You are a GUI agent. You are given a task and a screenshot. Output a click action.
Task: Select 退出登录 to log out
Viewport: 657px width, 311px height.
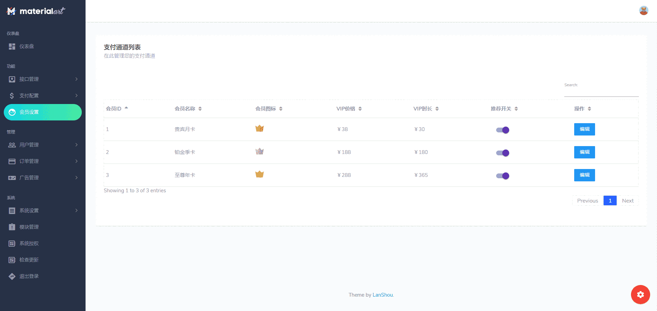click(x=43, y=276)
